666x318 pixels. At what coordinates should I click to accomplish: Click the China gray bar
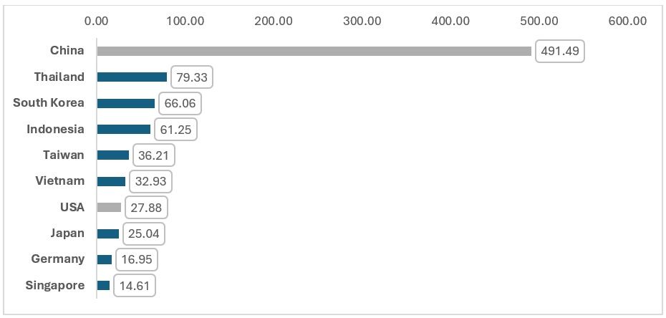coord(314,51)
